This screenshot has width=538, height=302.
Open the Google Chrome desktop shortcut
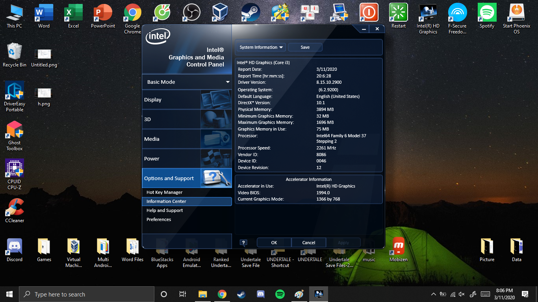point(132,18)
